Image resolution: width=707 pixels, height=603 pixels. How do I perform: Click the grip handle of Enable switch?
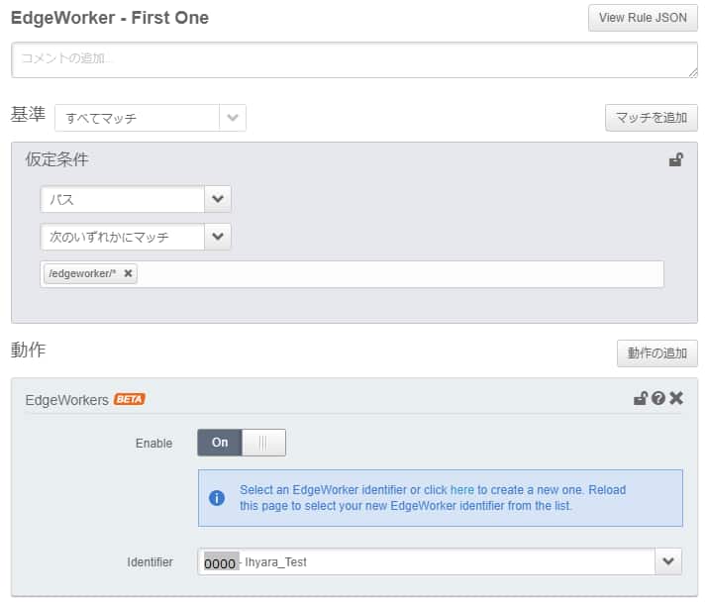(x=263, y=443)
